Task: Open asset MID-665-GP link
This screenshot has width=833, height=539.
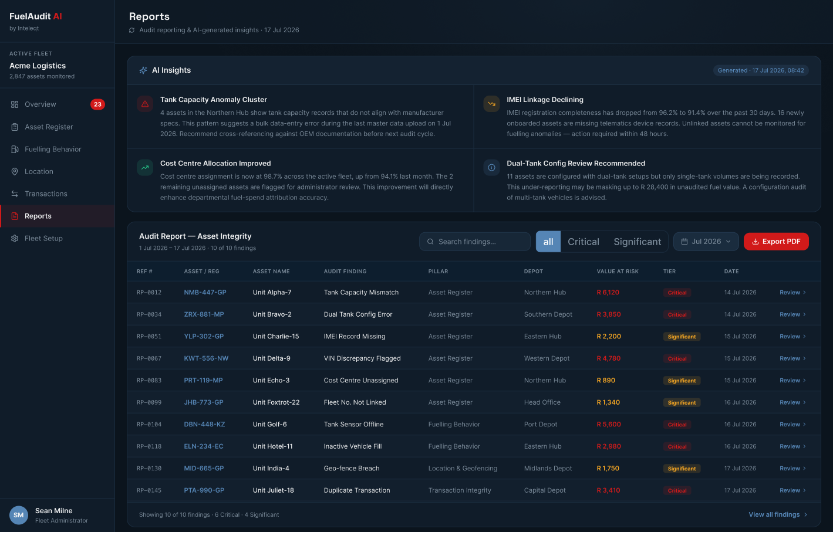Action: (204, 469)
